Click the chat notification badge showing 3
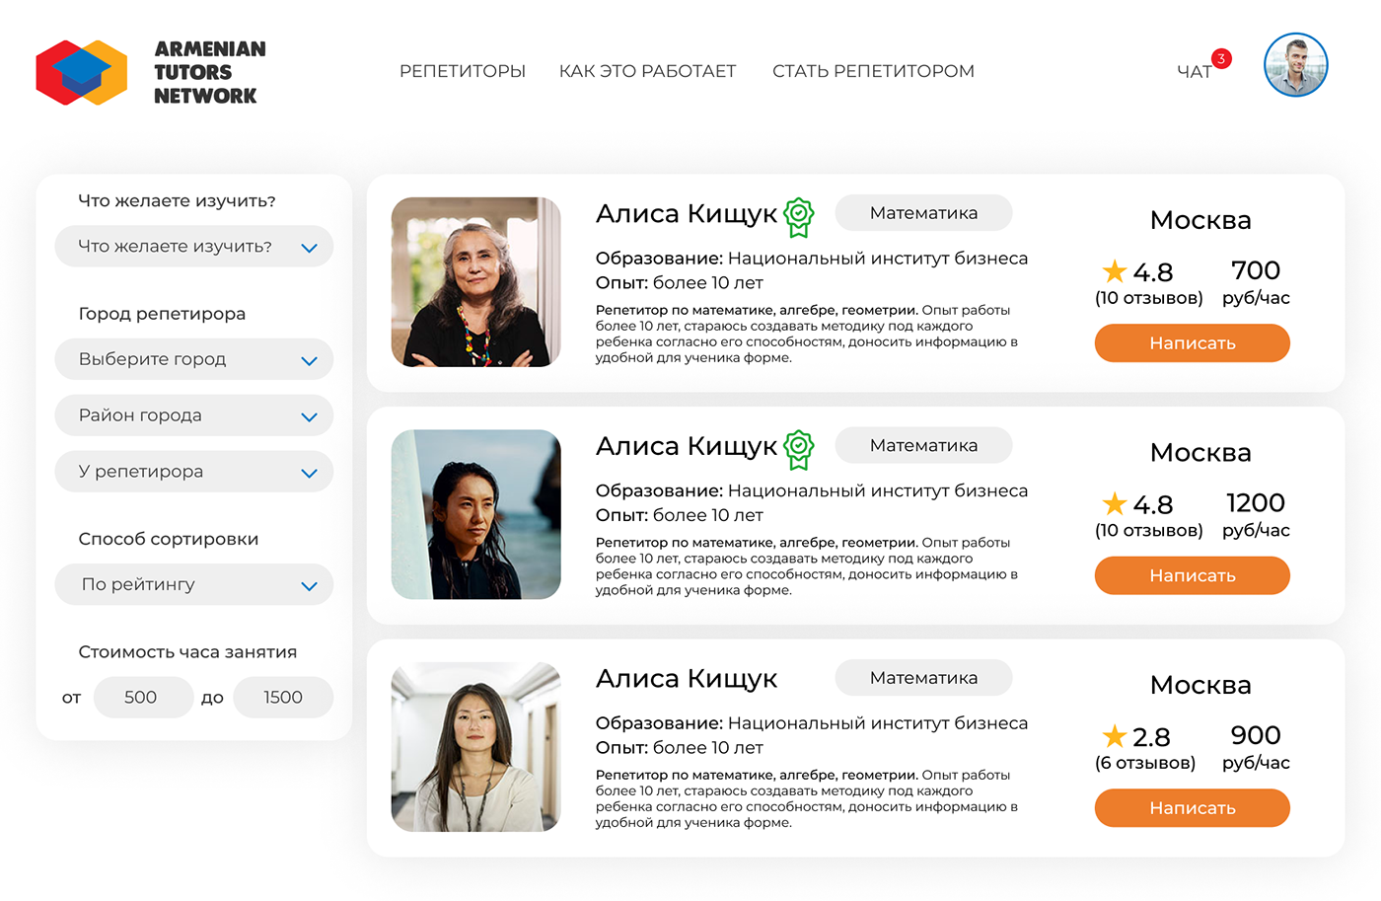1381x901 pixels. (x=1221, y=59)
